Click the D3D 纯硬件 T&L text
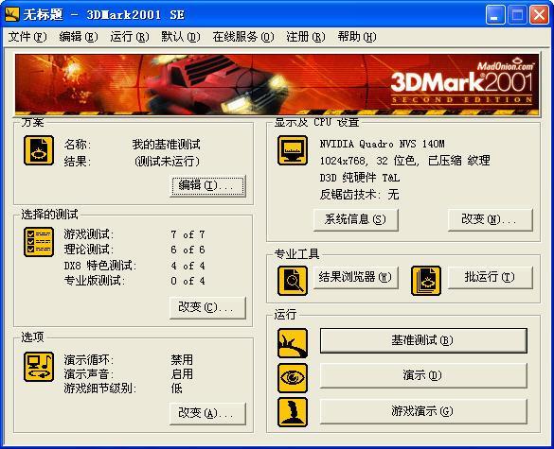The image size is (554, 449). coord(360,178)
